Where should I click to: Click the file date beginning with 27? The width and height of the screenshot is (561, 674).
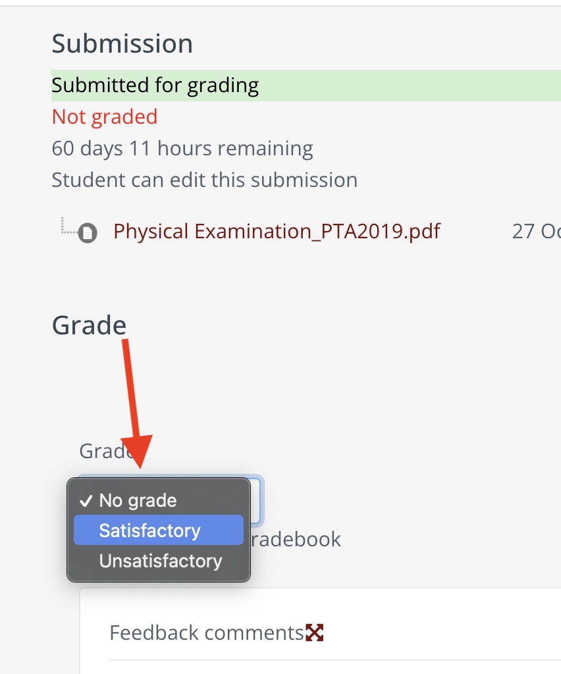[x=535, y=232]
